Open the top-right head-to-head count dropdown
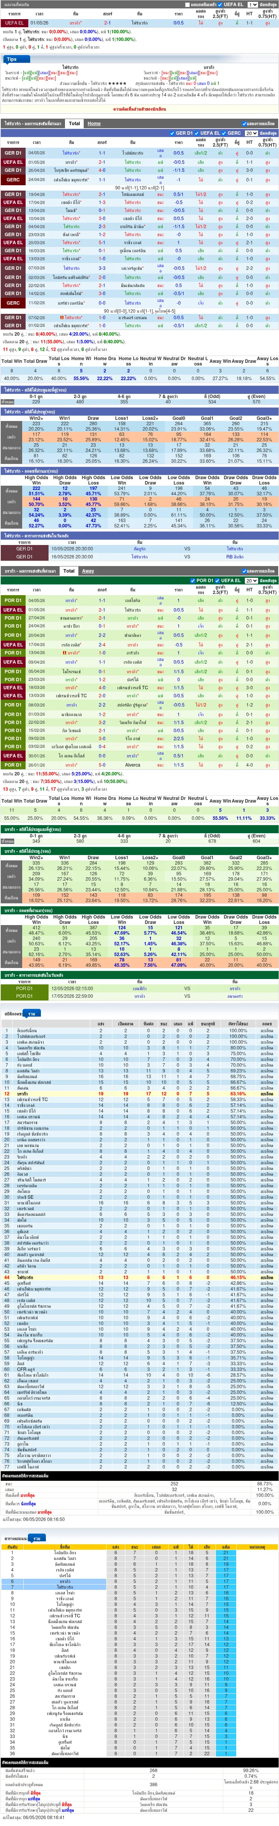The height and width of the screenshot is (1826, 279). click(x=252, y=4)
